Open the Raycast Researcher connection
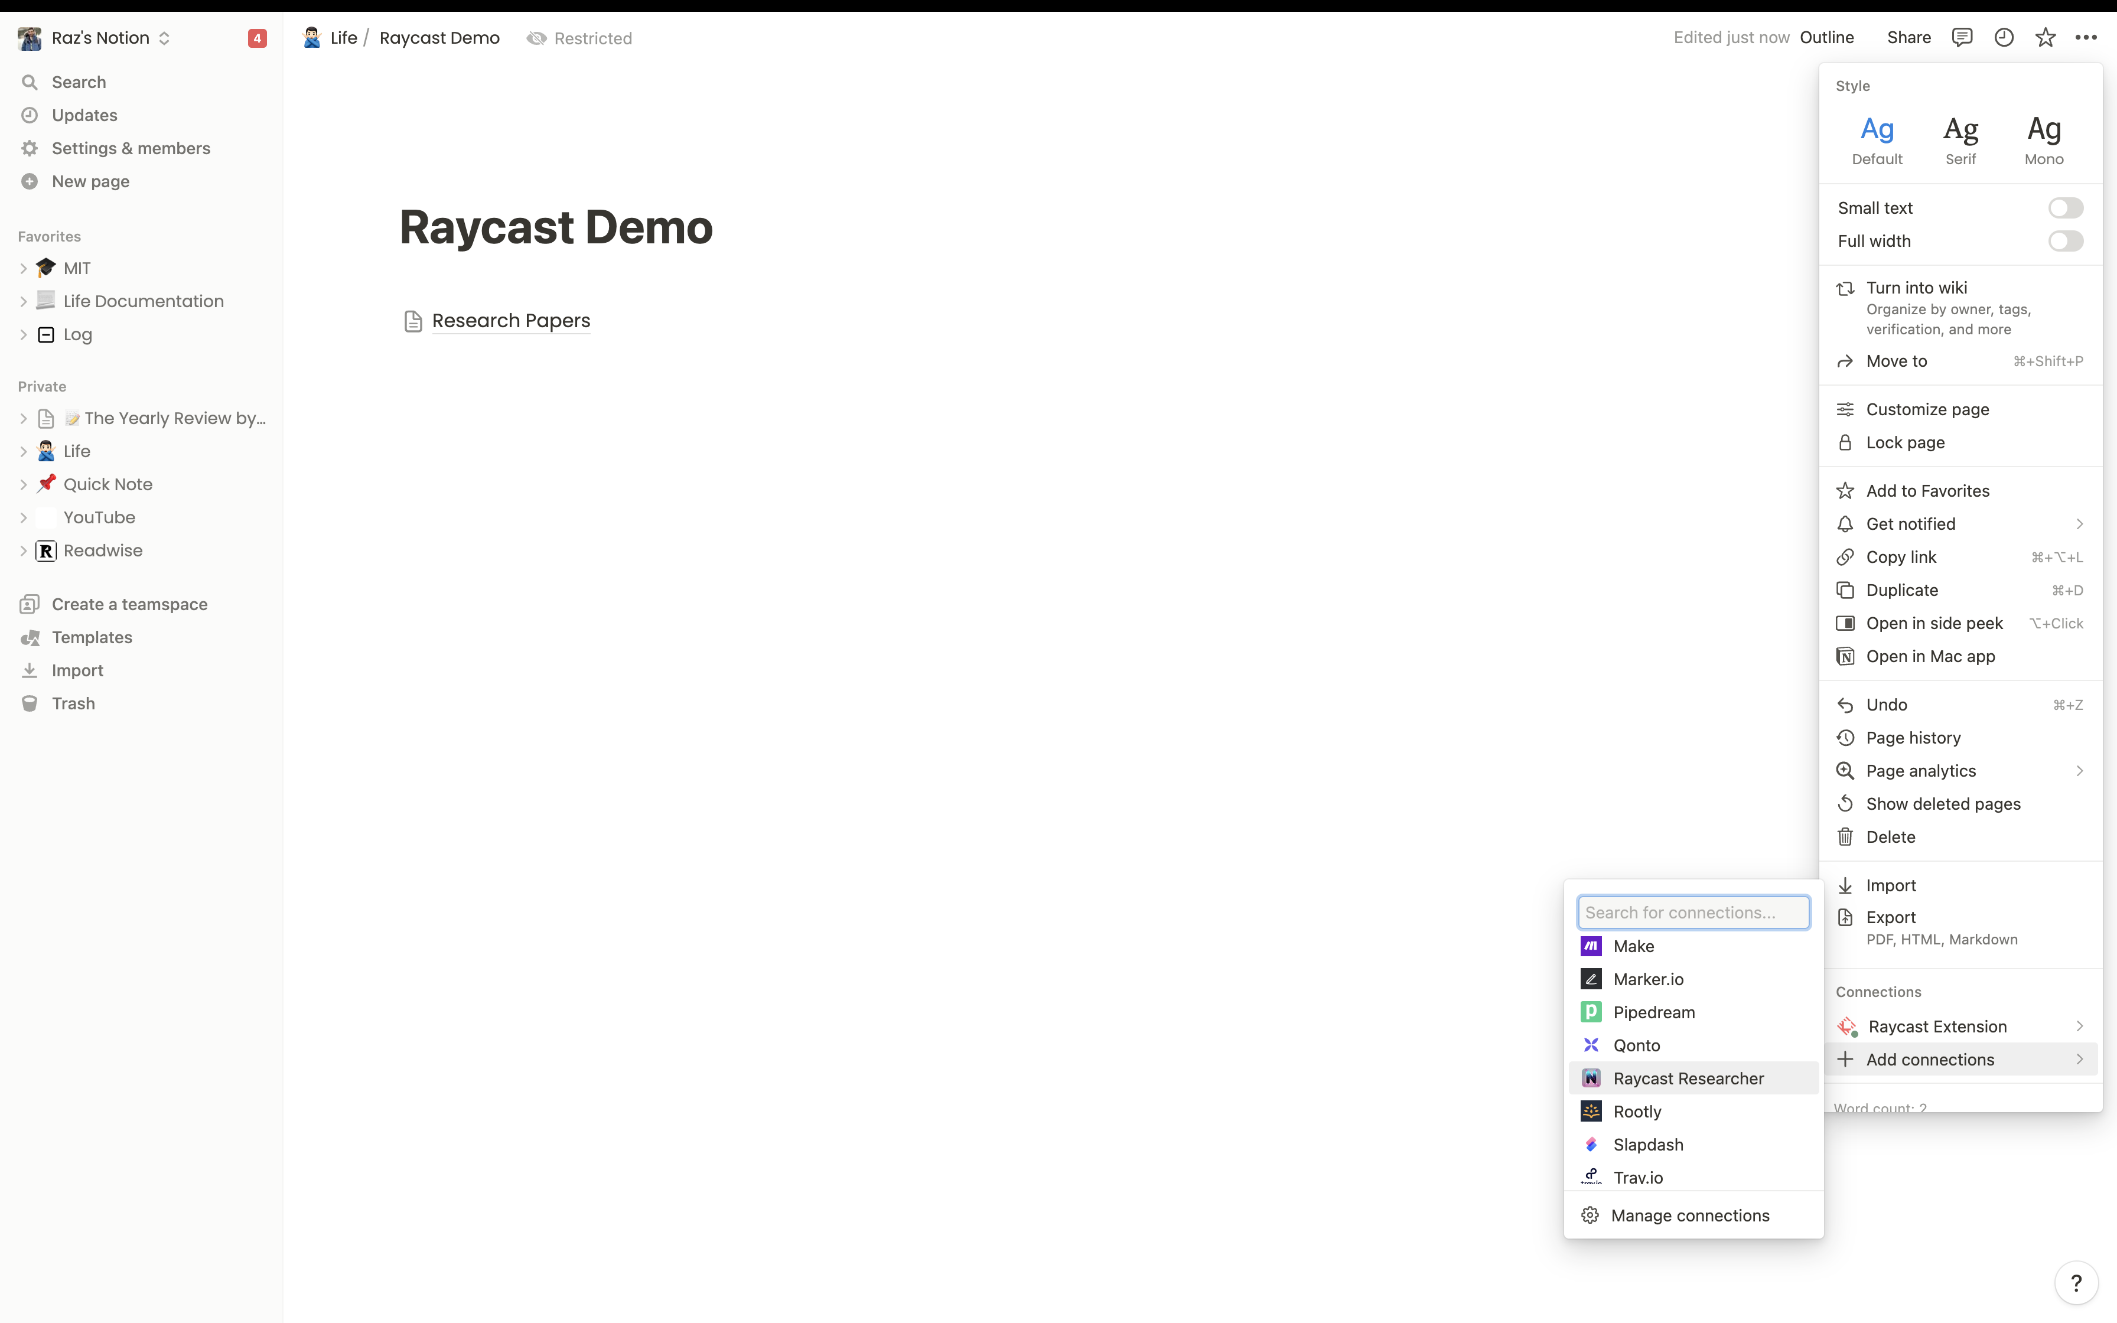 (x=1688, y=1078)
